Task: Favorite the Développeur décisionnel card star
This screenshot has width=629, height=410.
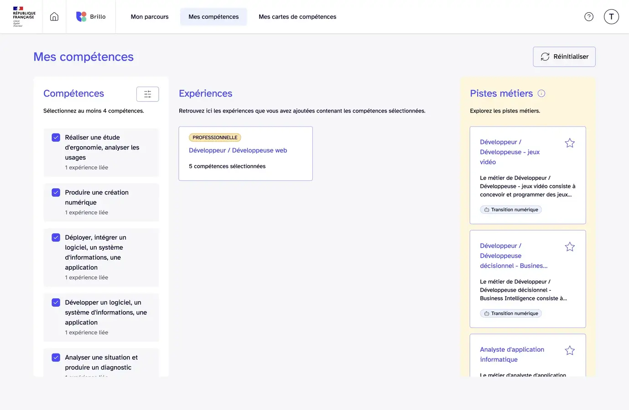Action: (x=570, y=247)
